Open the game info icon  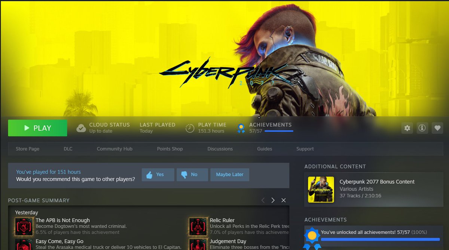pos(422,128)
